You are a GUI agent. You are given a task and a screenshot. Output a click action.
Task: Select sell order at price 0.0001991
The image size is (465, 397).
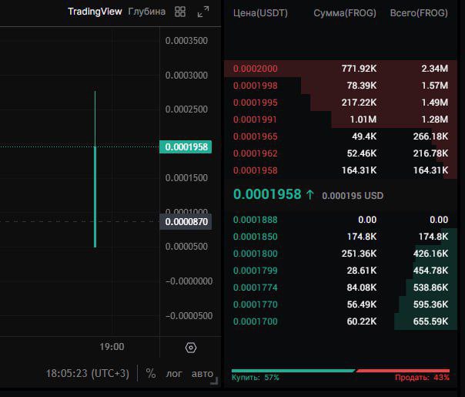click(x=340, y=119)
